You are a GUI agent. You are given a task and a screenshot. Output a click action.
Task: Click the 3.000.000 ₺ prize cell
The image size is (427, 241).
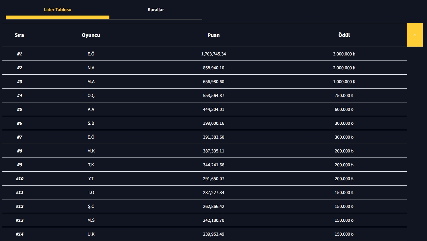tap(344, 54)
